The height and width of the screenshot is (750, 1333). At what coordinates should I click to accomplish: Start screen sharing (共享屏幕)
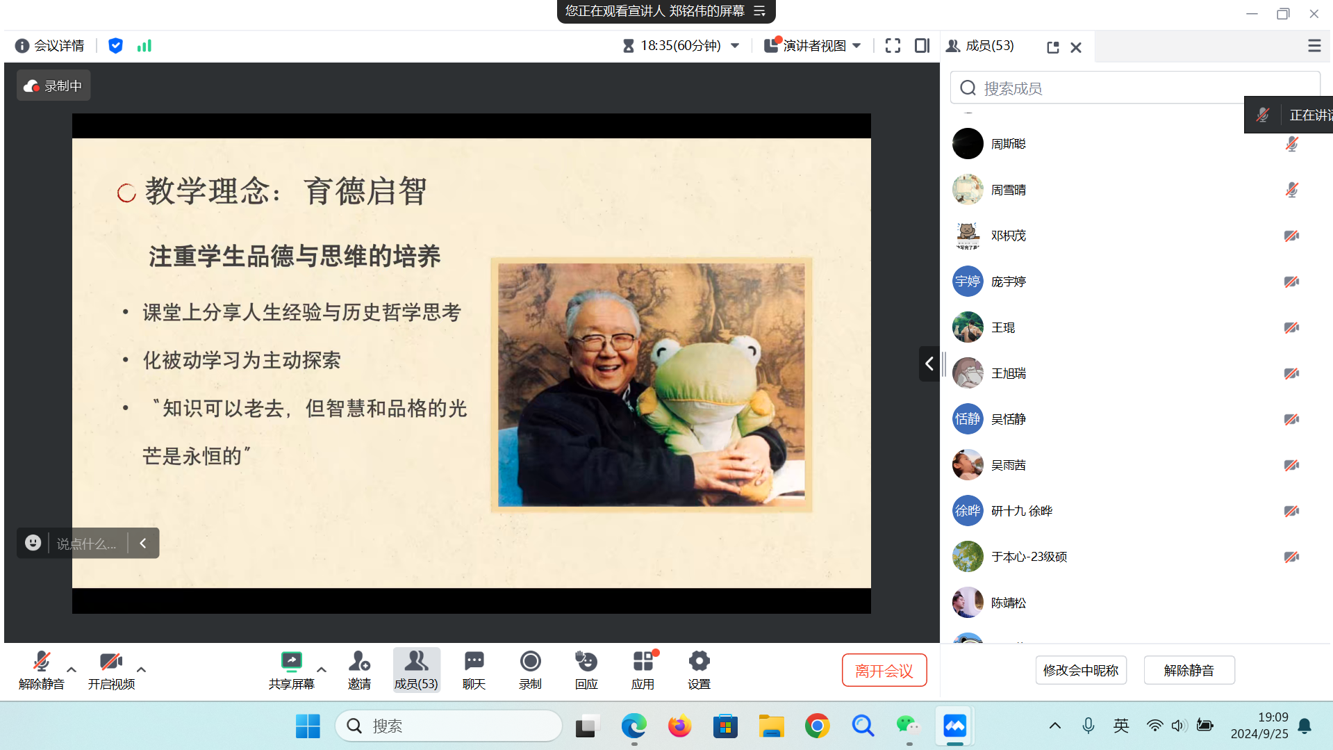291,669
